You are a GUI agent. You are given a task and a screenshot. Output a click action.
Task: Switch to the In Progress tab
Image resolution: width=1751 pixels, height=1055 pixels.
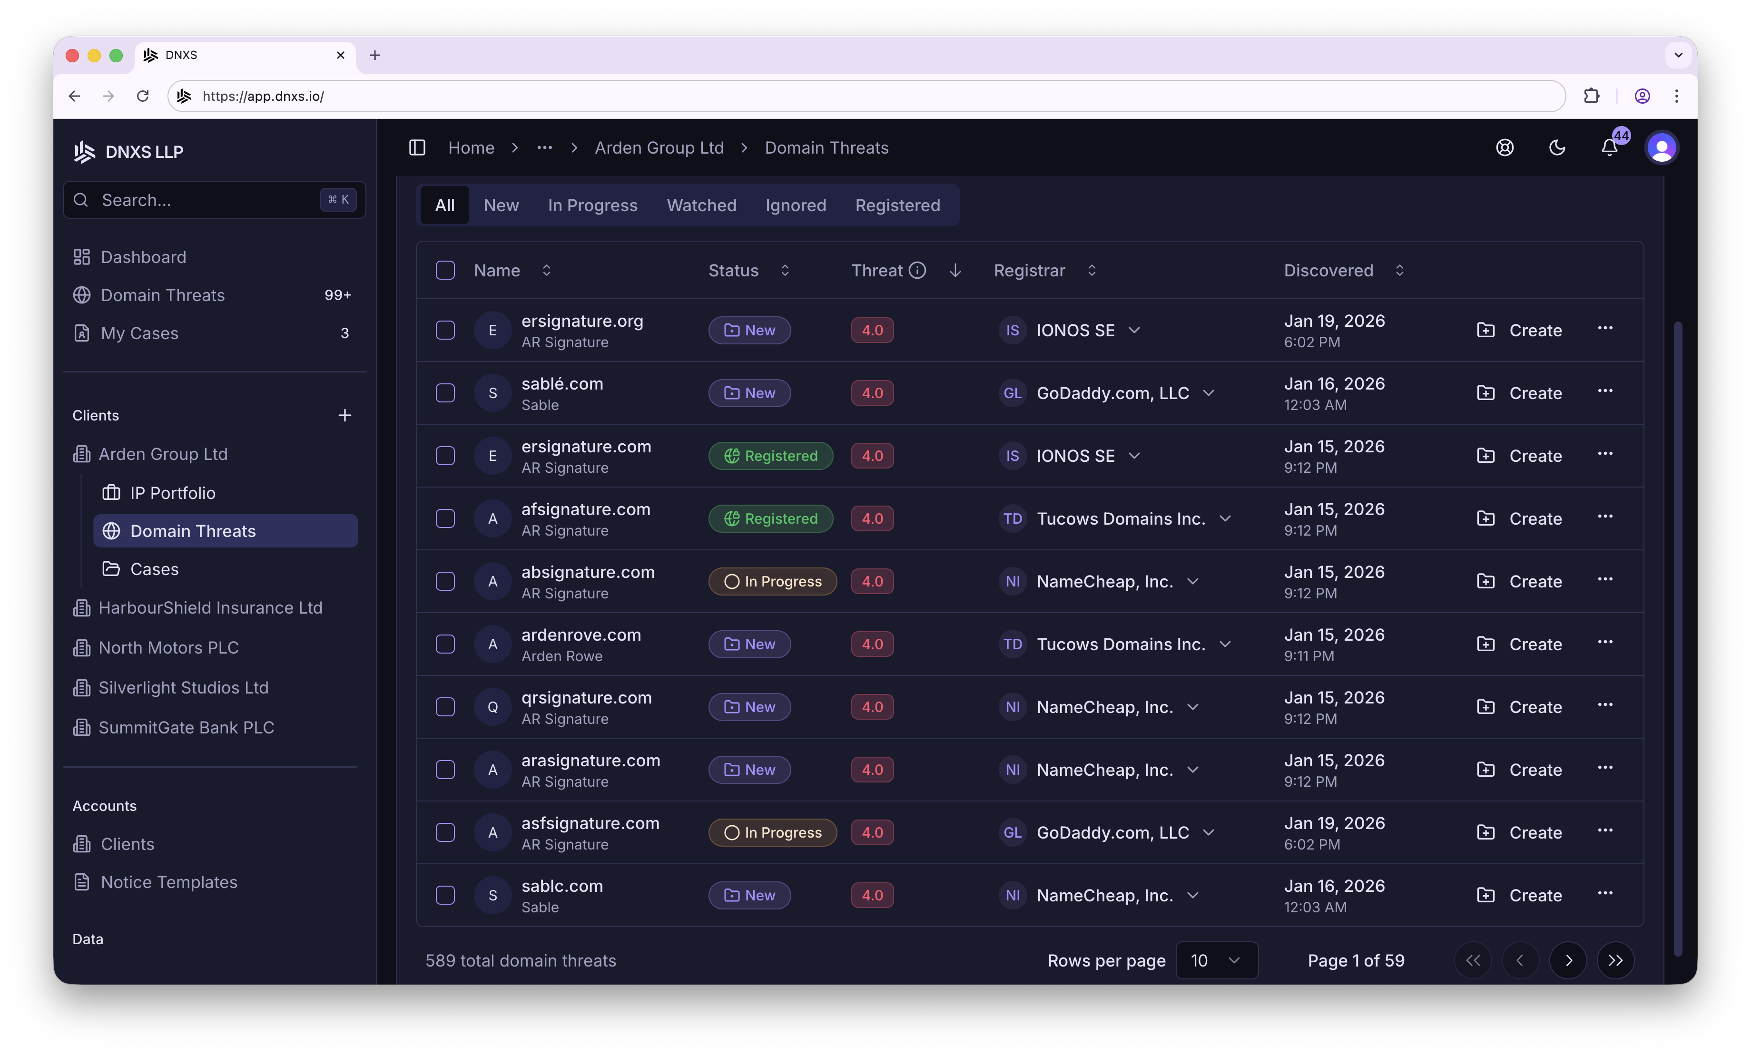[x=592, y=205]
